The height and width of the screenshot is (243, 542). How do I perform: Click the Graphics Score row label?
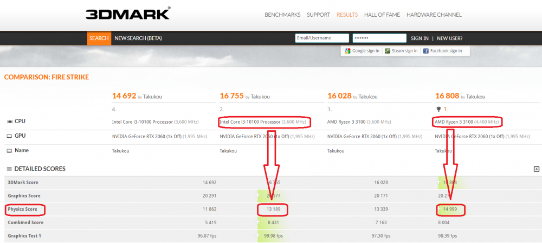tap(24, 196)
